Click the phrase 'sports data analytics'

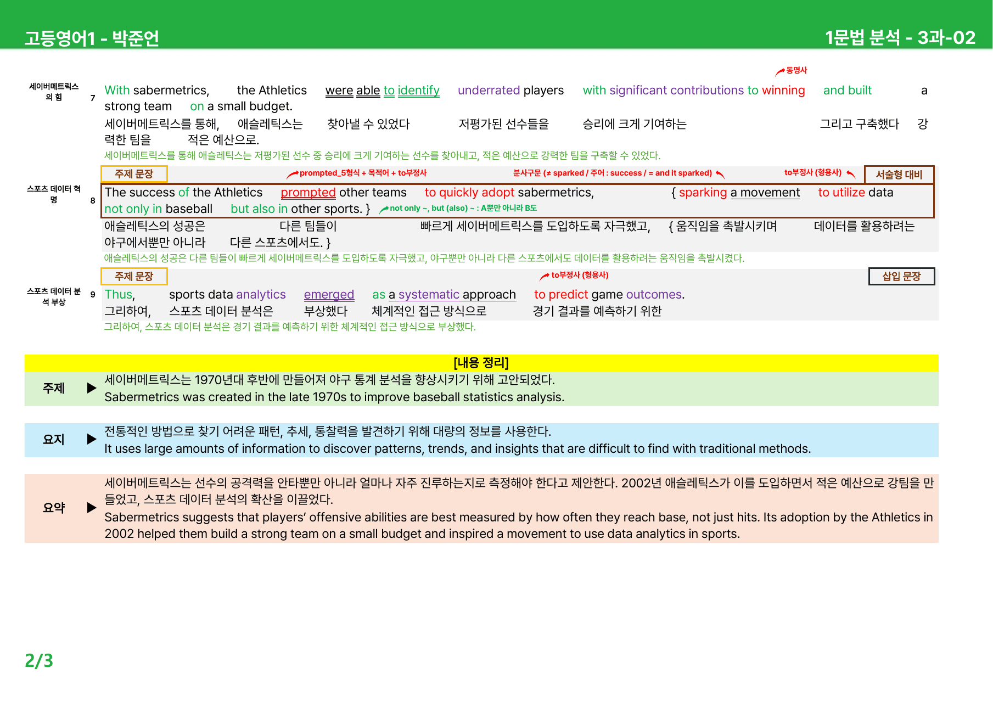point(227,295)
